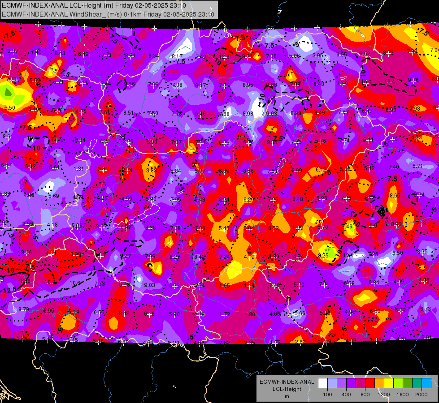Pick the dark green legend swatch
439x403 pixels.
pos(408,383)
